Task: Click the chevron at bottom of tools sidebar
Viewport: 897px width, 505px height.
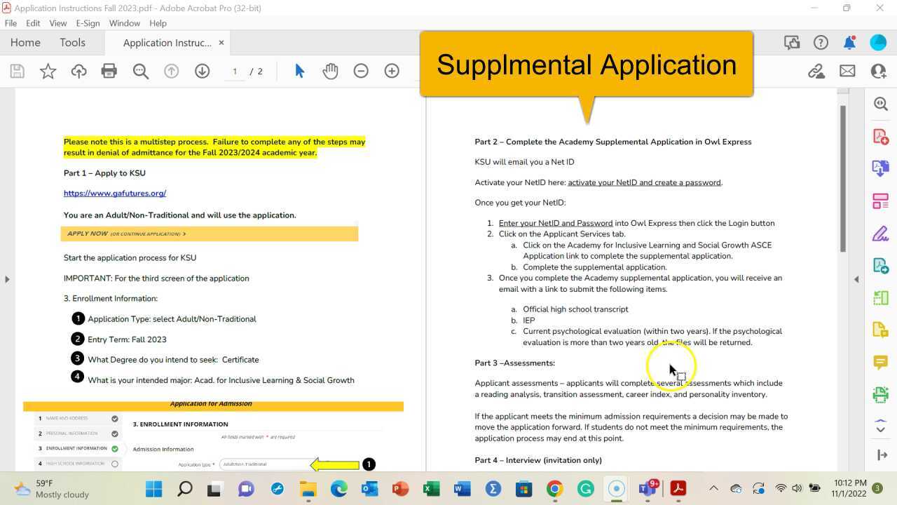Action: 880,429
